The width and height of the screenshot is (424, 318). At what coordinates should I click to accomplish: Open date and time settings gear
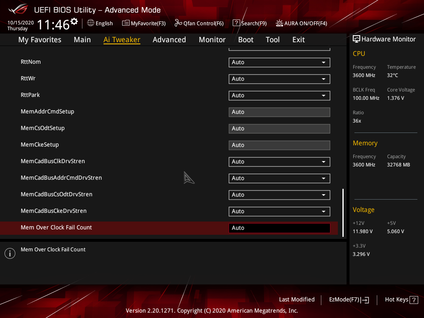pyautogui.click(x=74, y=21)
